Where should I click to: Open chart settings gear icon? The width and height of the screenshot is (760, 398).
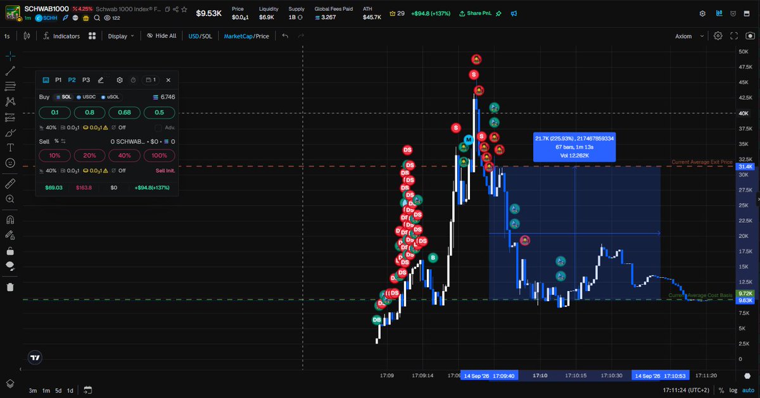[718, 36]
